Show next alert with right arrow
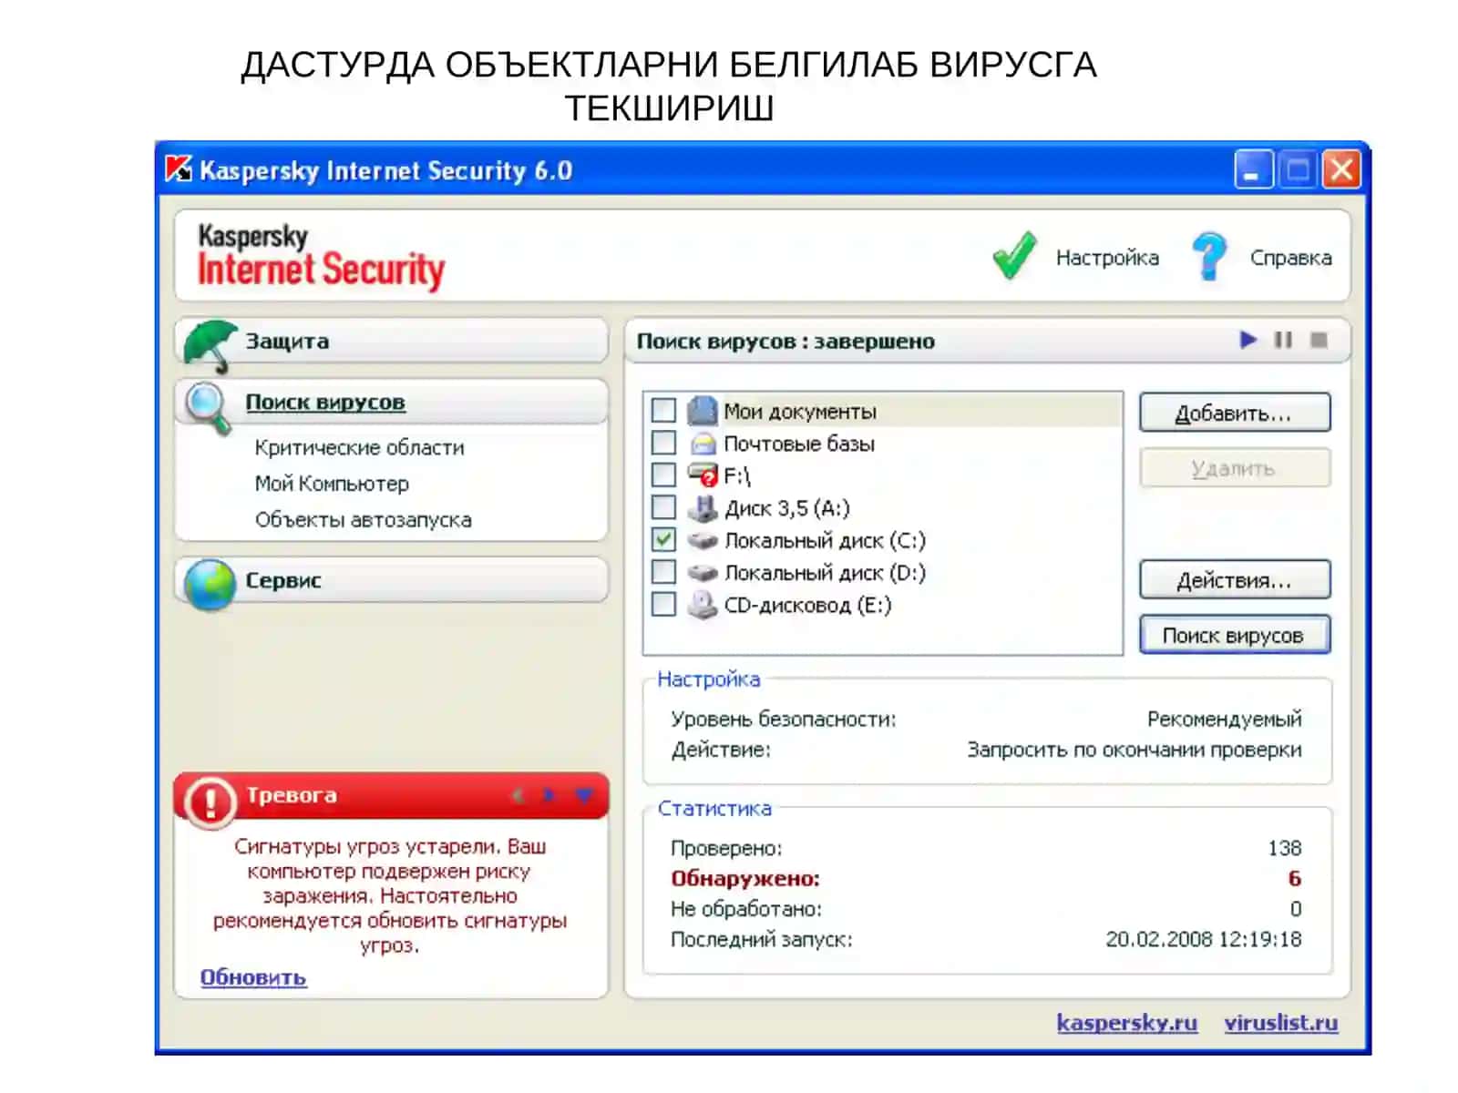 pos(549,795)
